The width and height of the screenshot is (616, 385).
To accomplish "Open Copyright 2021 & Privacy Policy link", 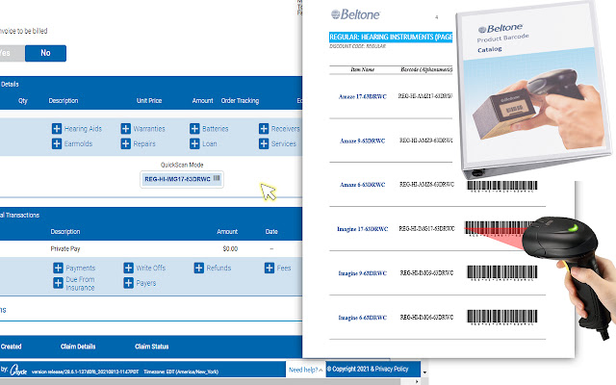I will [x=368, y=369].
